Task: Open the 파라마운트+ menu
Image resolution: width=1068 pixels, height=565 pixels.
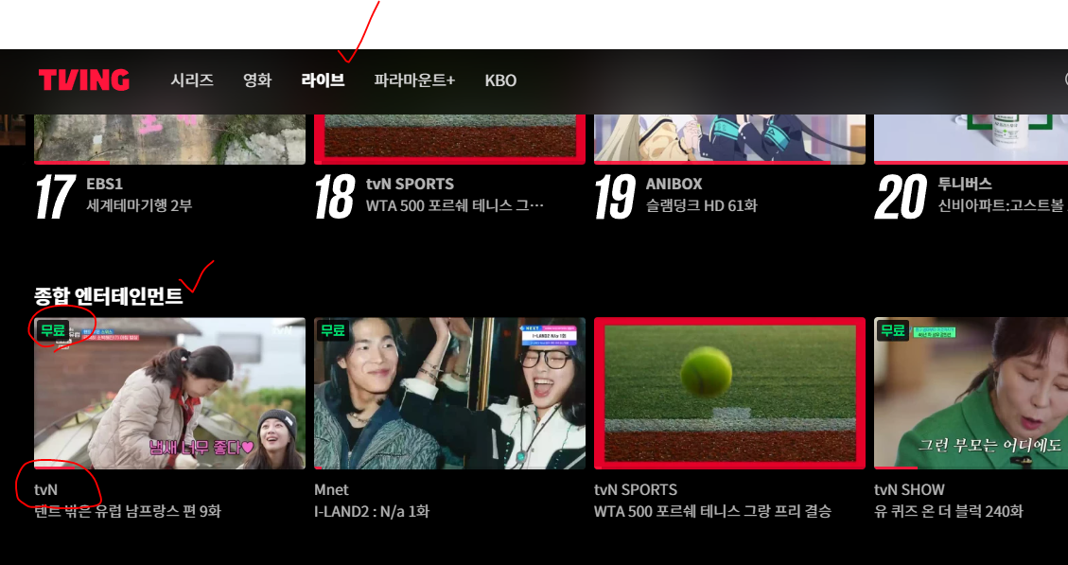Action: tap(414, 80)
